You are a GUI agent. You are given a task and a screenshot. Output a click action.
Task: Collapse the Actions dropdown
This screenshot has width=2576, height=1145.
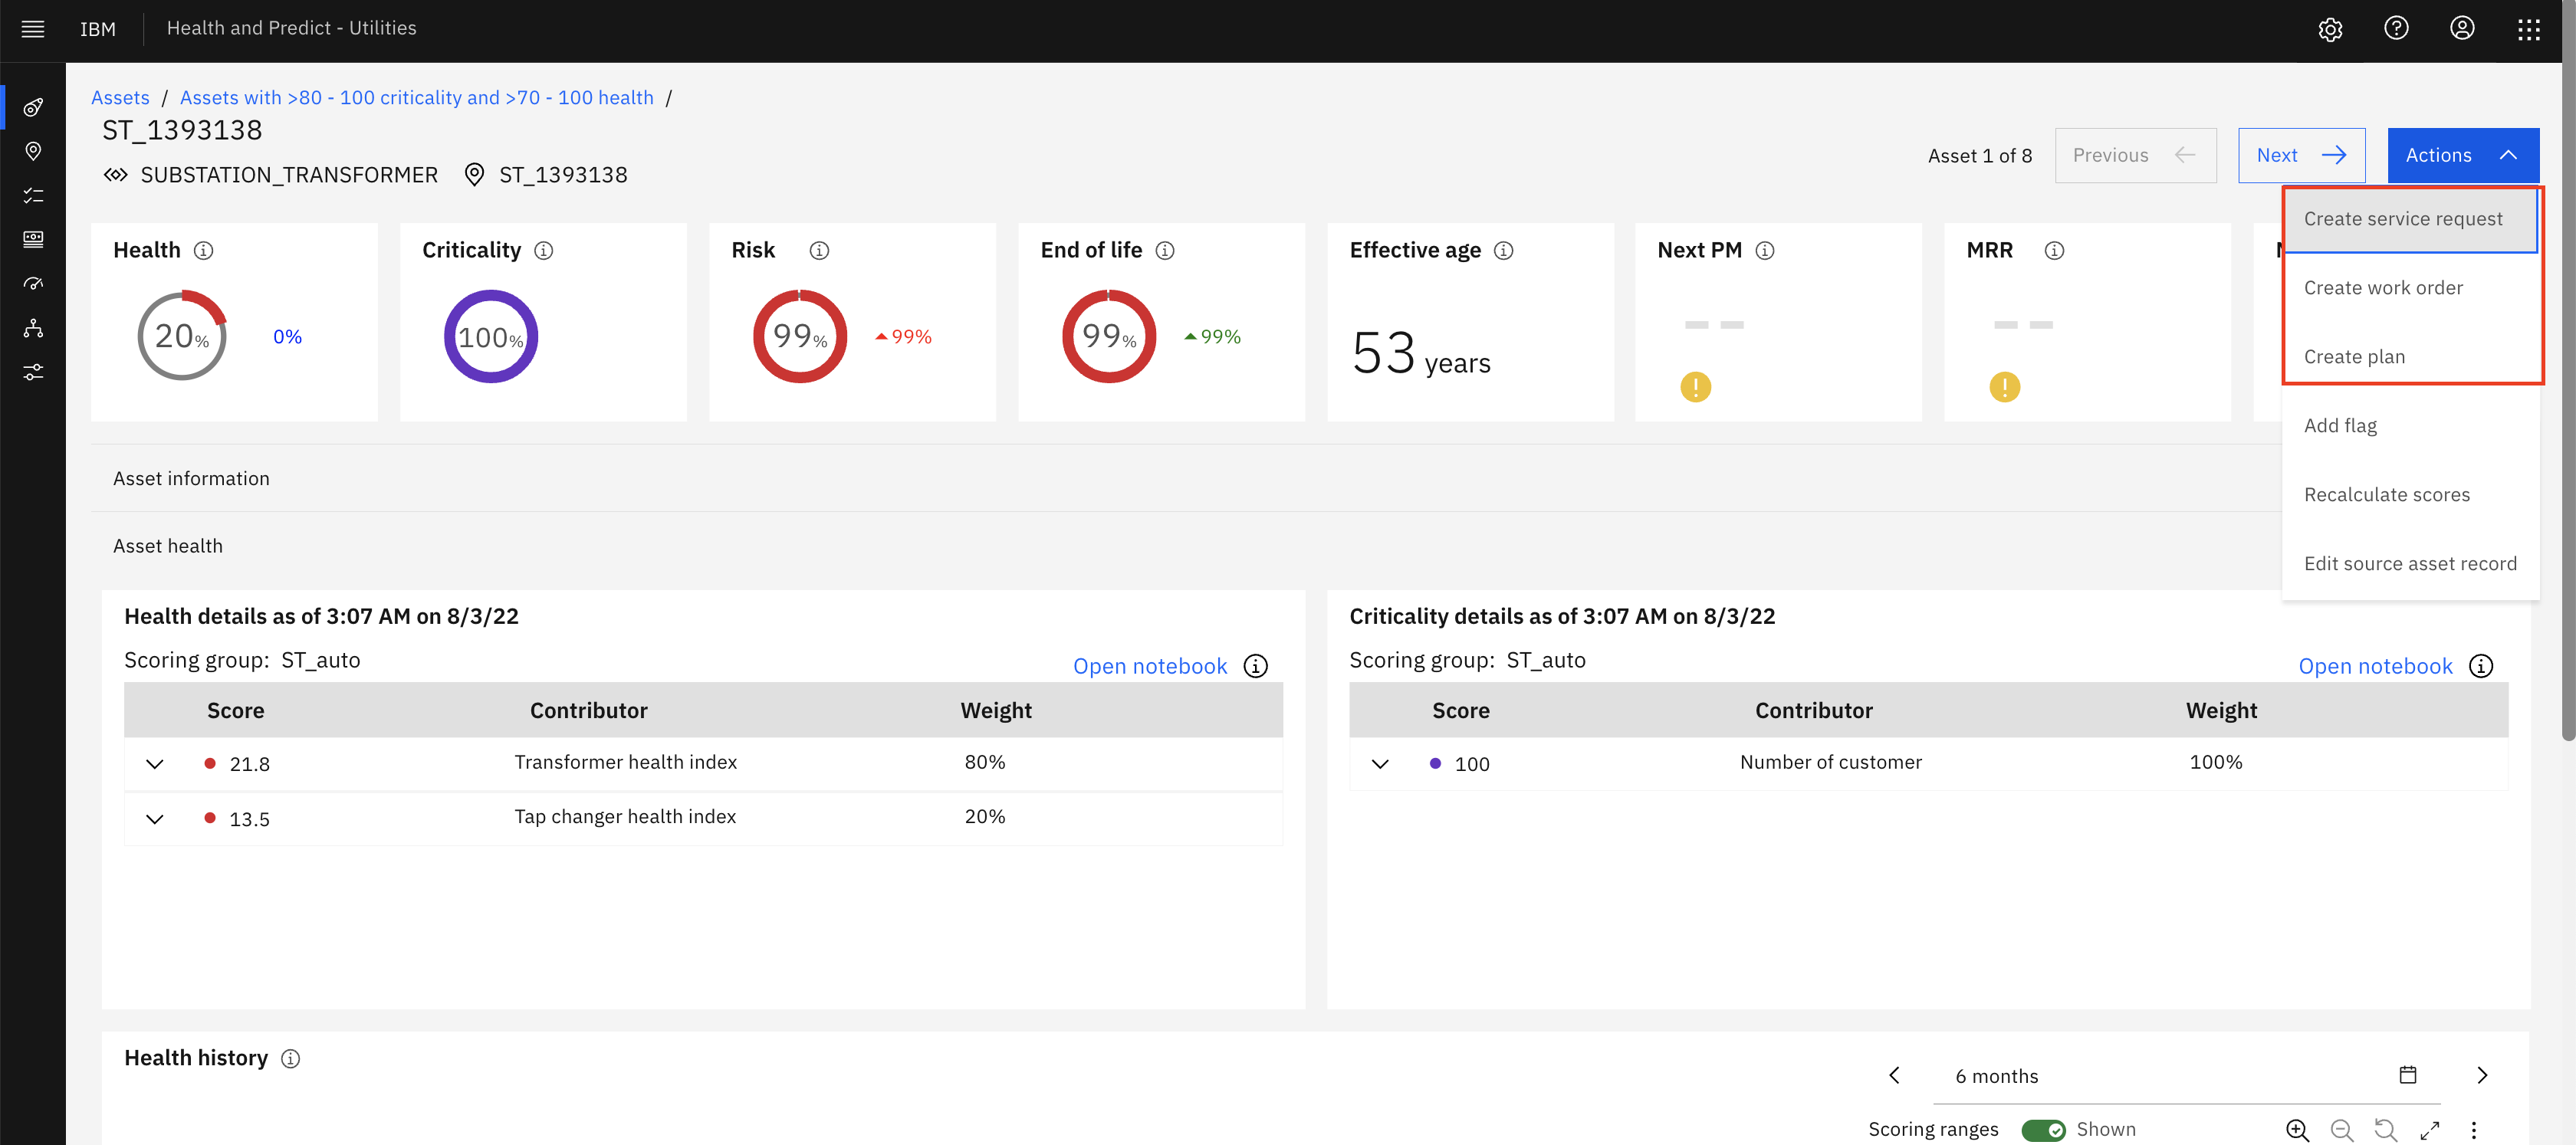tap(2463, 155)
